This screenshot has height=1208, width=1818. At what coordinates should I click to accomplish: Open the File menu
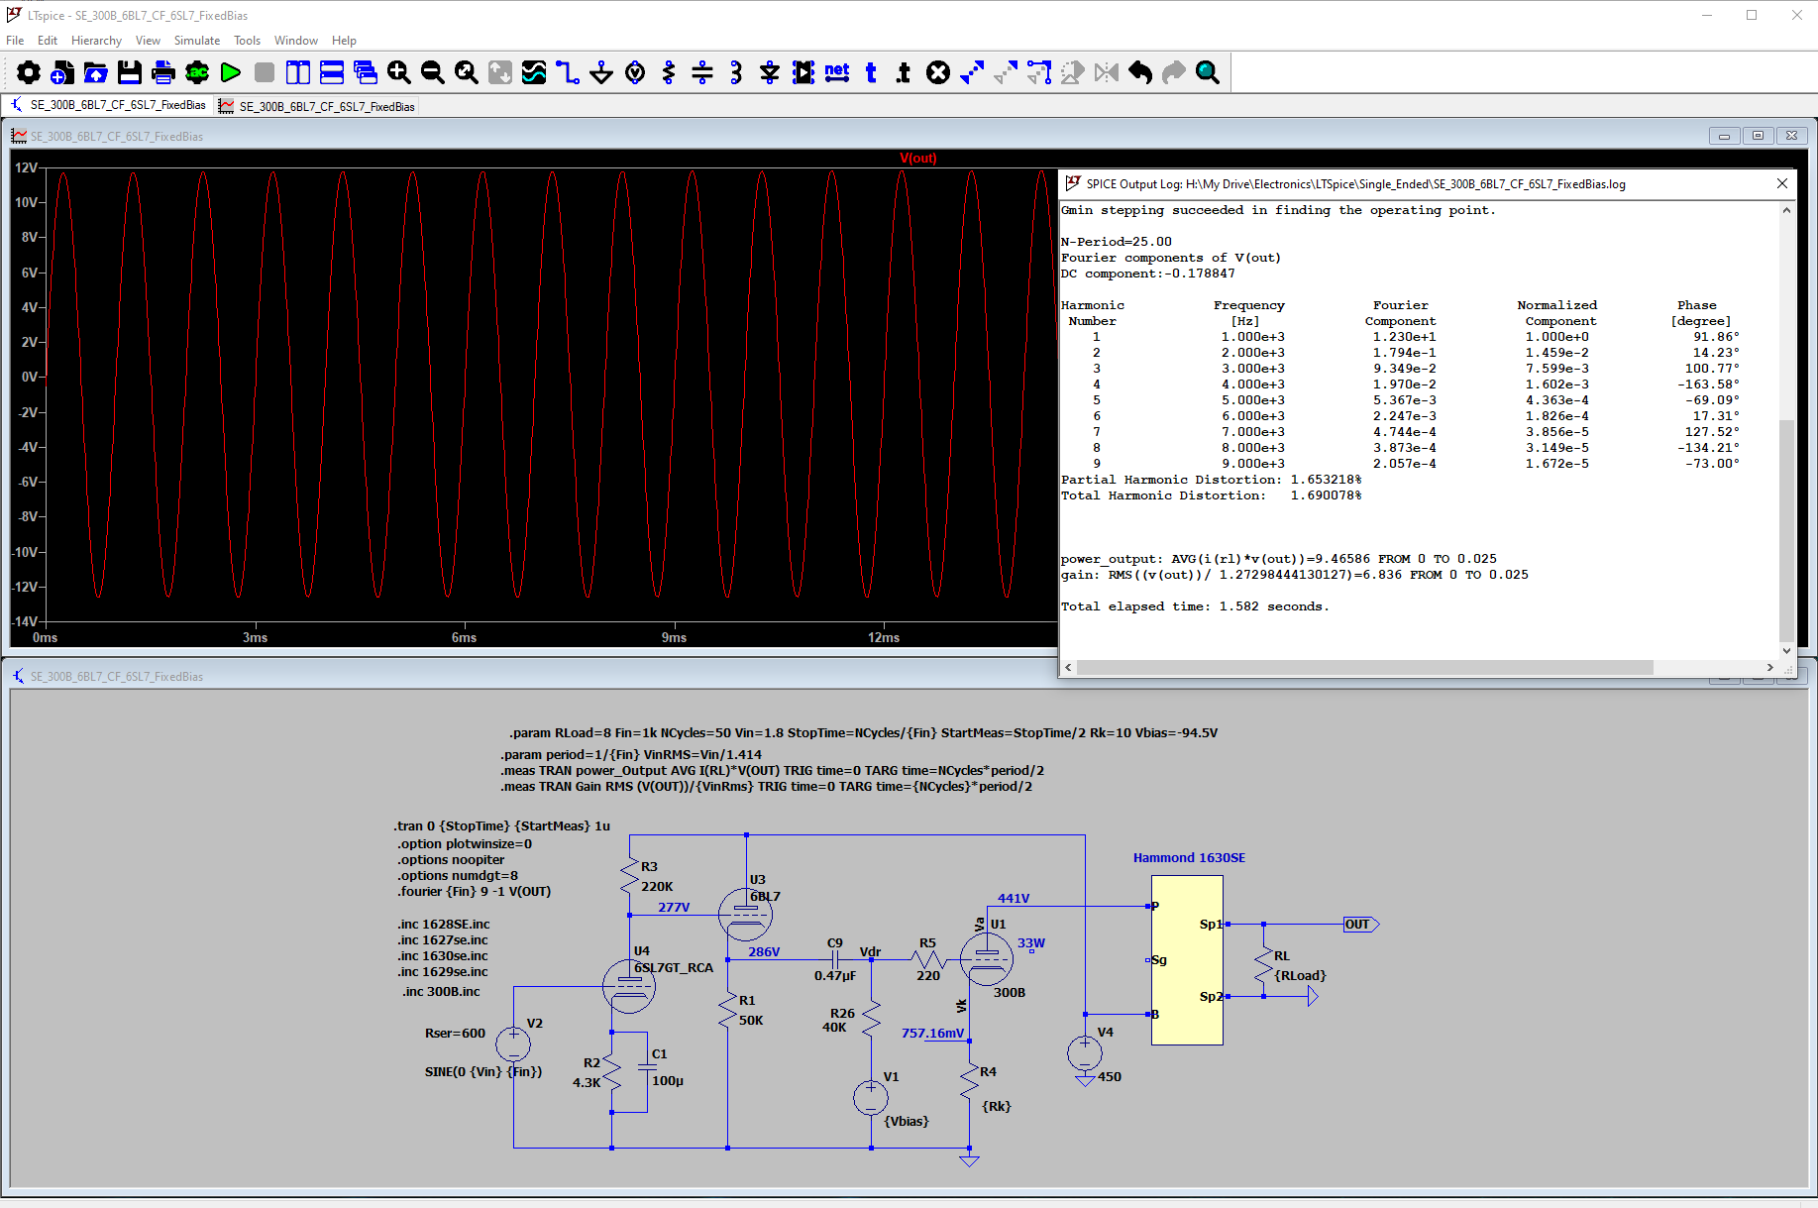(15, 41)
